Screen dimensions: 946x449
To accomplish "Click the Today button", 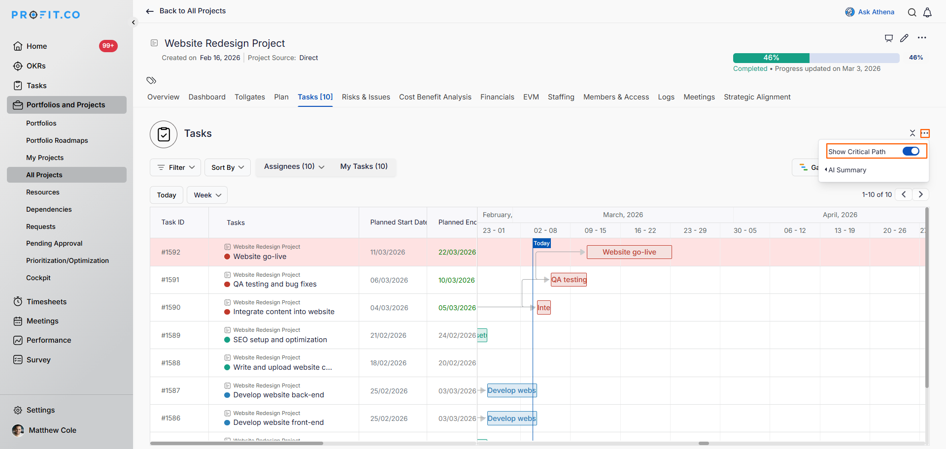I will pyautogui.click(x=167, y=195).
